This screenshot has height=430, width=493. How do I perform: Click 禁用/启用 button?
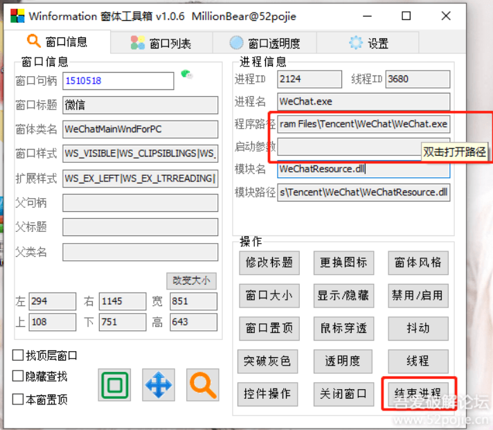tap(418, 296)
